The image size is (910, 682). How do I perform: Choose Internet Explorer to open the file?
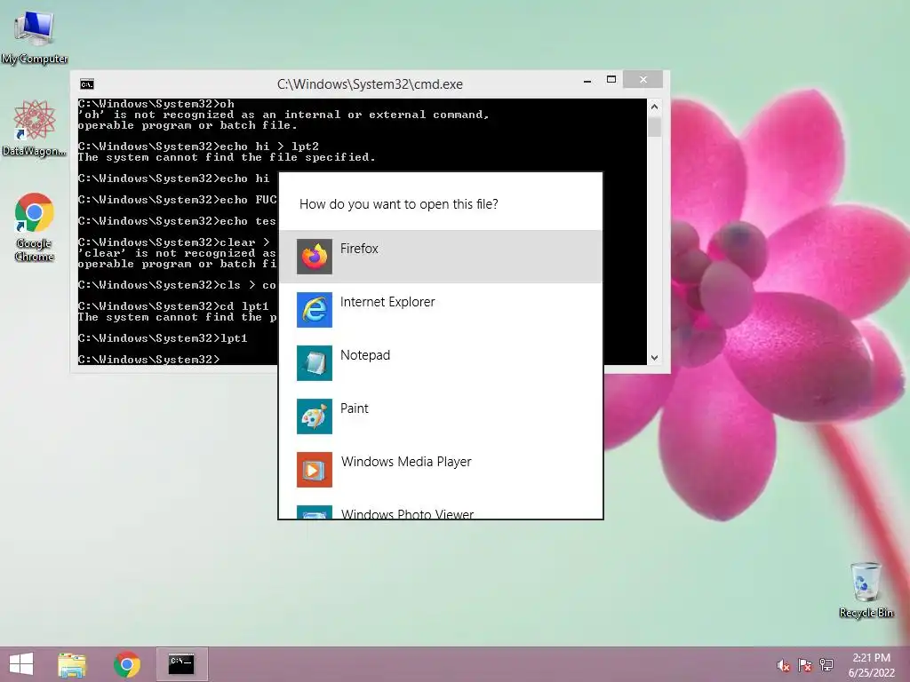[x=441, y=310]
